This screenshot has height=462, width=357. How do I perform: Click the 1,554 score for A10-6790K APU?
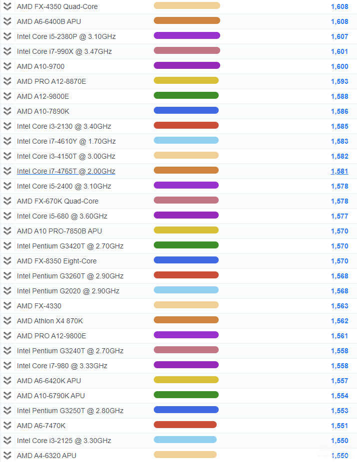coord(340,396)
